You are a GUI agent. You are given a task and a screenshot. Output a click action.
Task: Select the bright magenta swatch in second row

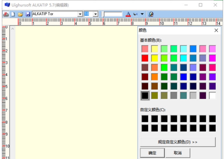[x=212, y=58]
